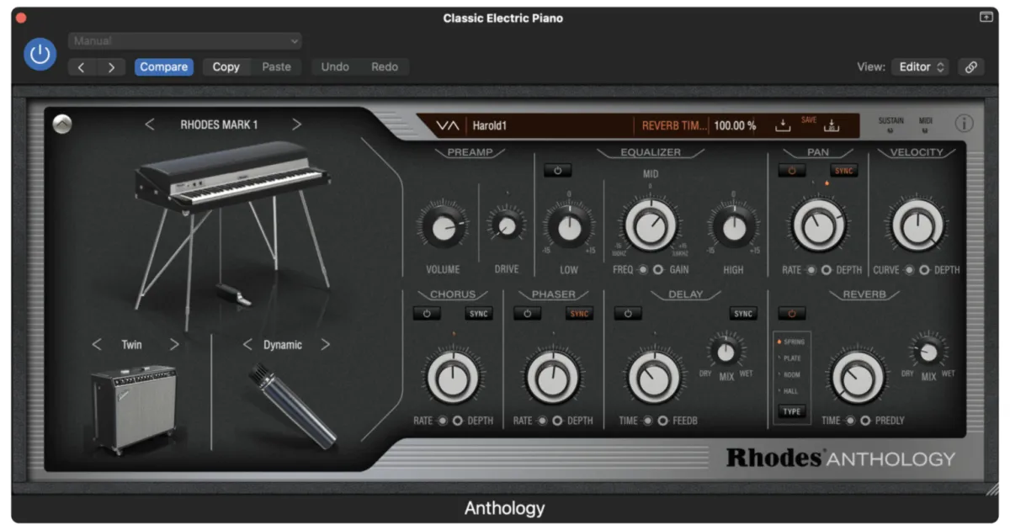Screen dimensions: 1010x530
Task: Click the round collapse button top-left
Action: pyautogui.click(x=61, y=124)
